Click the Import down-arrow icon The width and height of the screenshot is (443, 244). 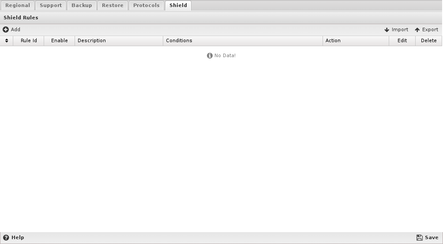coord(387,30)
